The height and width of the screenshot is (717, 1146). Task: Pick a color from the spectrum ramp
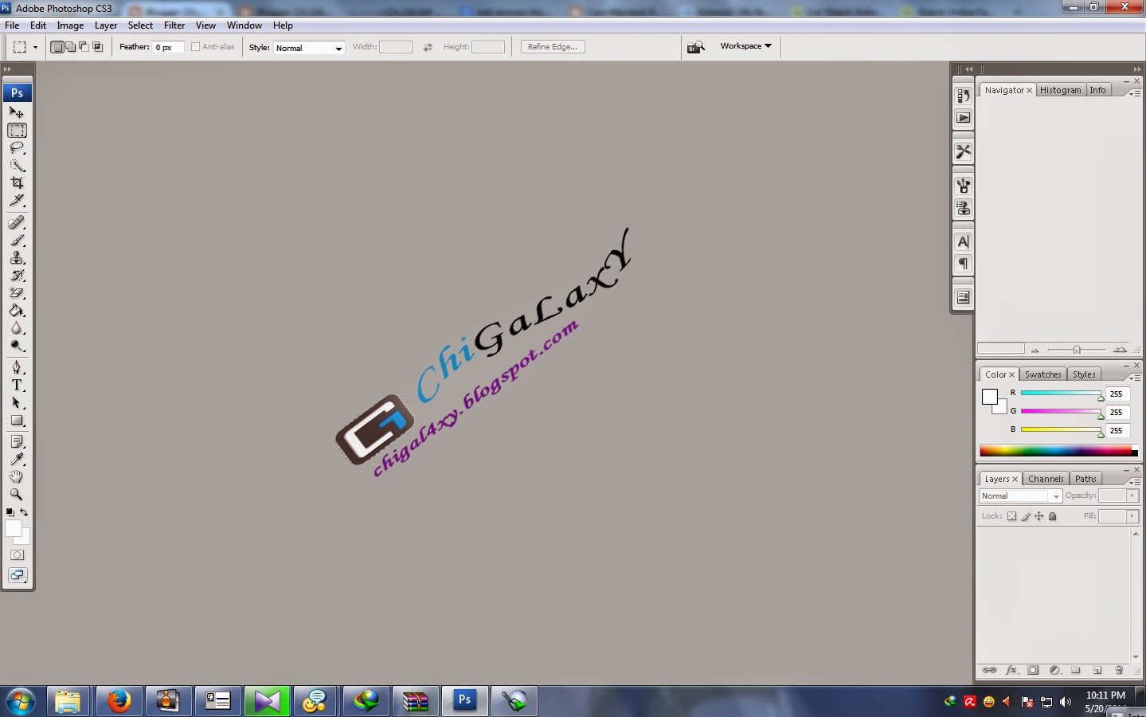(1058, 450)
